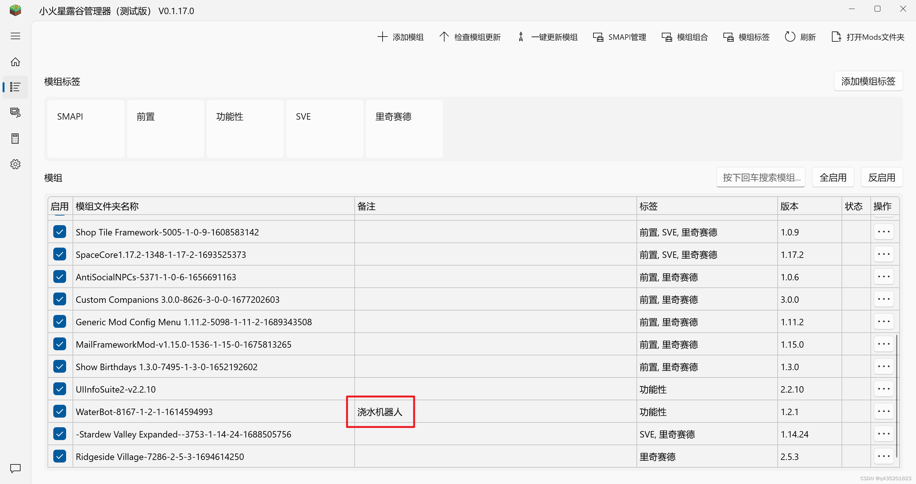Open the Stardew Valley Expanded actions menu
The height and width of the screenshot is (484, 916).
coord(884,434)
